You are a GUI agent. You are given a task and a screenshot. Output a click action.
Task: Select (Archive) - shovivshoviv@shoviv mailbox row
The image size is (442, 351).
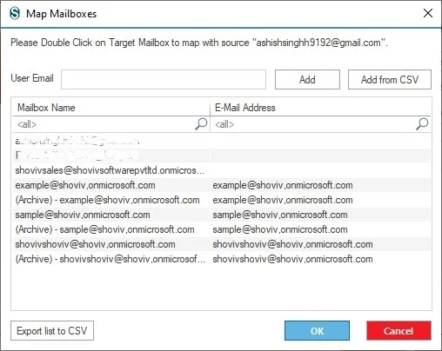(x=222, y=259)
